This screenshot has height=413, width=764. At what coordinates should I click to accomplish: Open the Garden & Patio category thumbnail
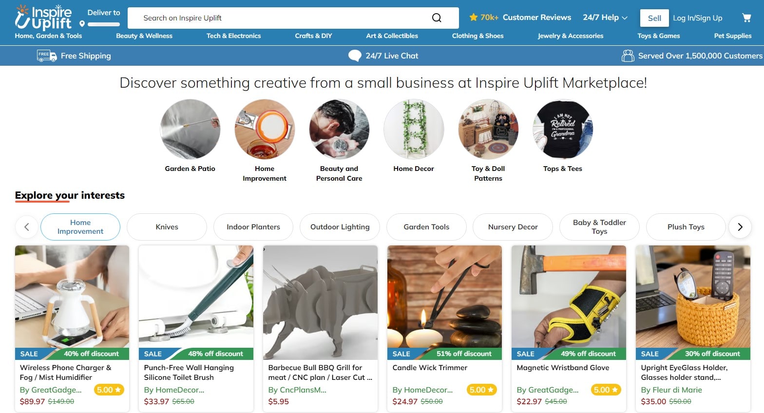pyautogui.click(x=190, y=130)
